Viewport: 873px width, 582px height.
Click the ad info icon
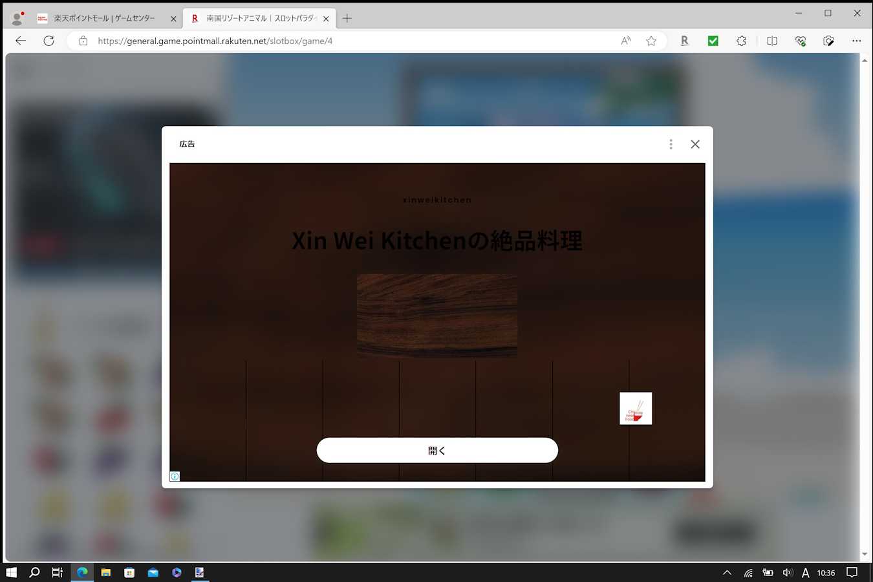tap(175, 477)
